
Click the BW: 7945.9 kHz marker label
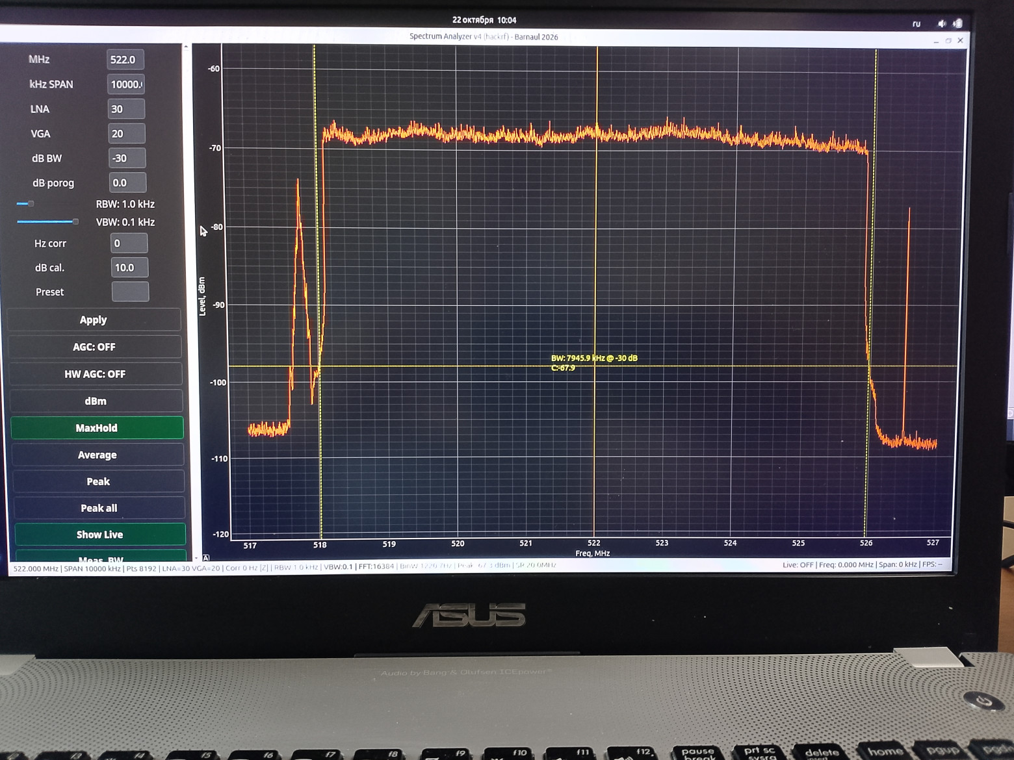[x=594, y=358]
